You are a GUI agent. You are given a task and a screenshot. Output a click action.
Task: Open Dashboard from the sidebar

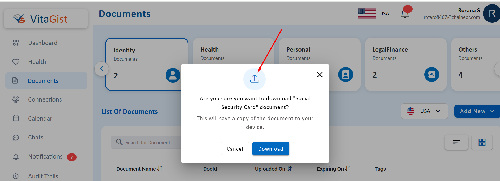click(43, 43)
